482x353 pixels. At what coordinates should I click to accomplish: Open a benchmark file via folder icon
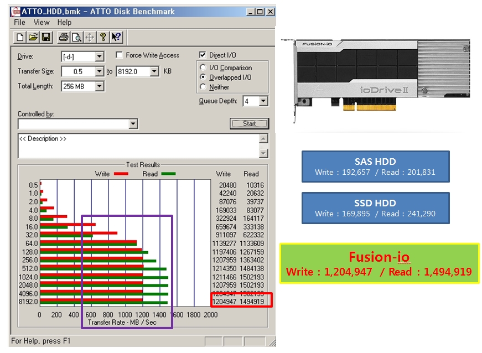33,38
